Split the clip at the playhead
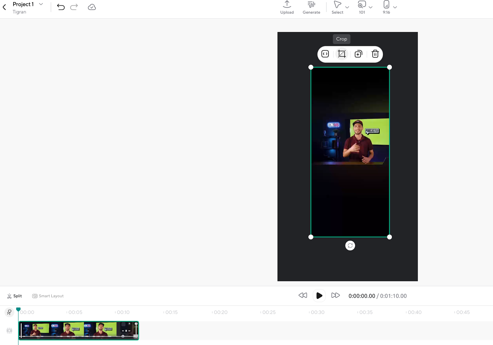Viewport: 493px width, 345px height. point(14,296)
